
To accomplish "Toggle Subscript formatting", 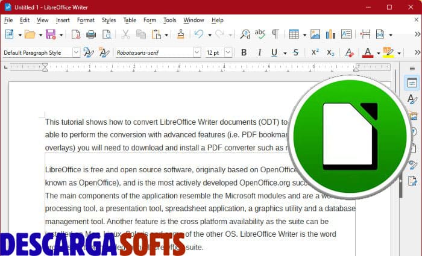I will click(330, 53).
